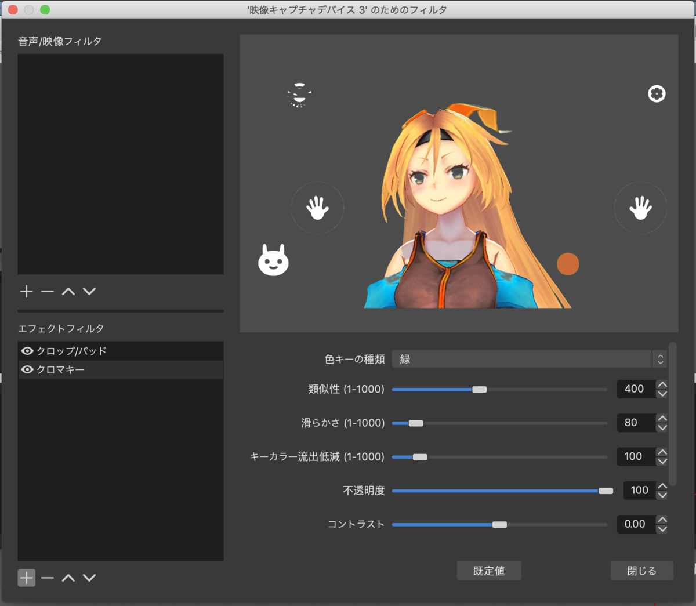The height and width of the screenshot is (606, 696).
Task: Decrease 類似性 value with the down stepper
Action: 662,394
